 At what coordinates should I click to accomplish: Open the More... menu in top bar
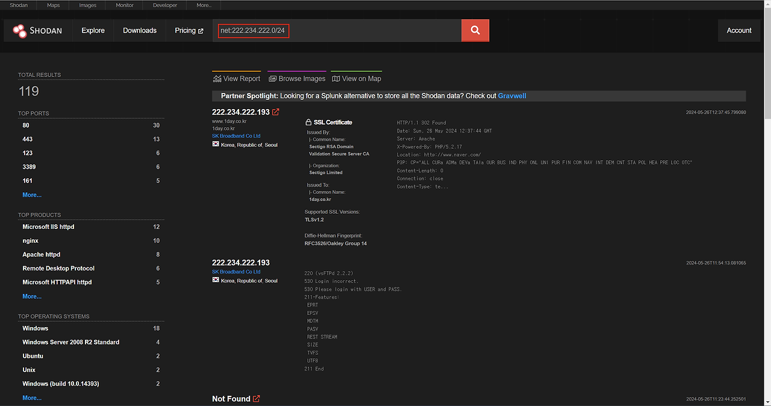coord(204,5)
